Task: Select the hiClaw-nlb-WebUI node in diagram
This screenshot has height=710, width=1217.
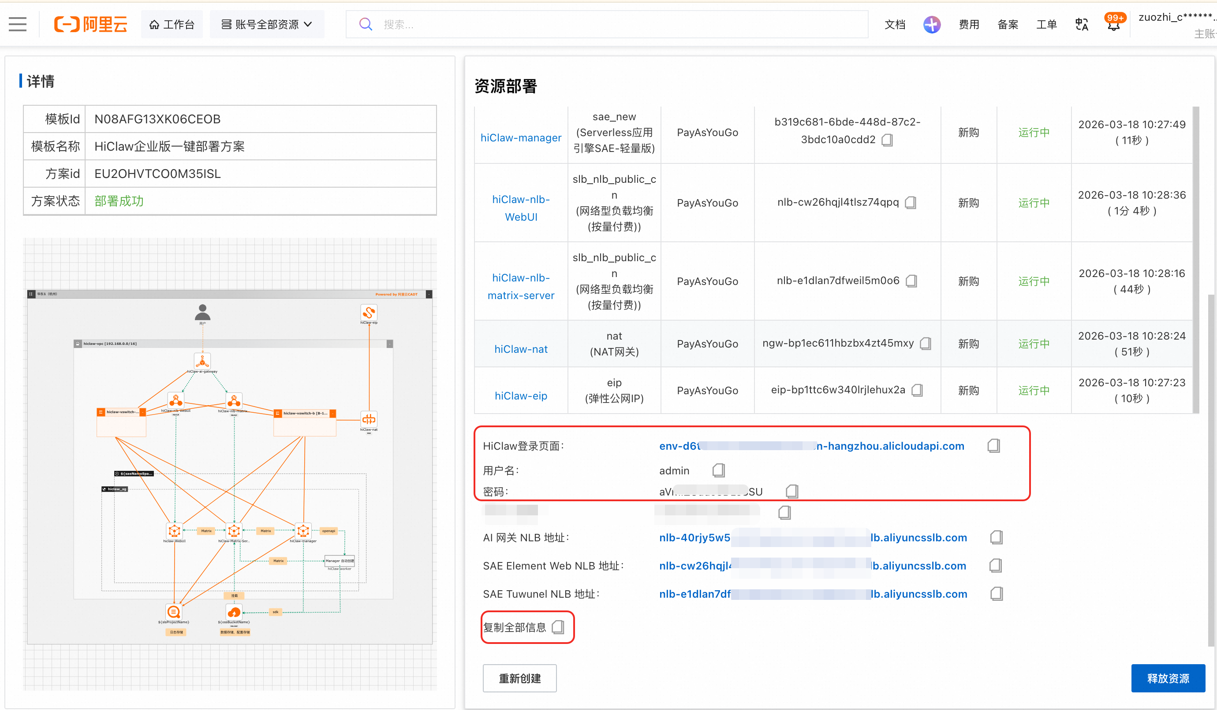Action: point(176,400)
